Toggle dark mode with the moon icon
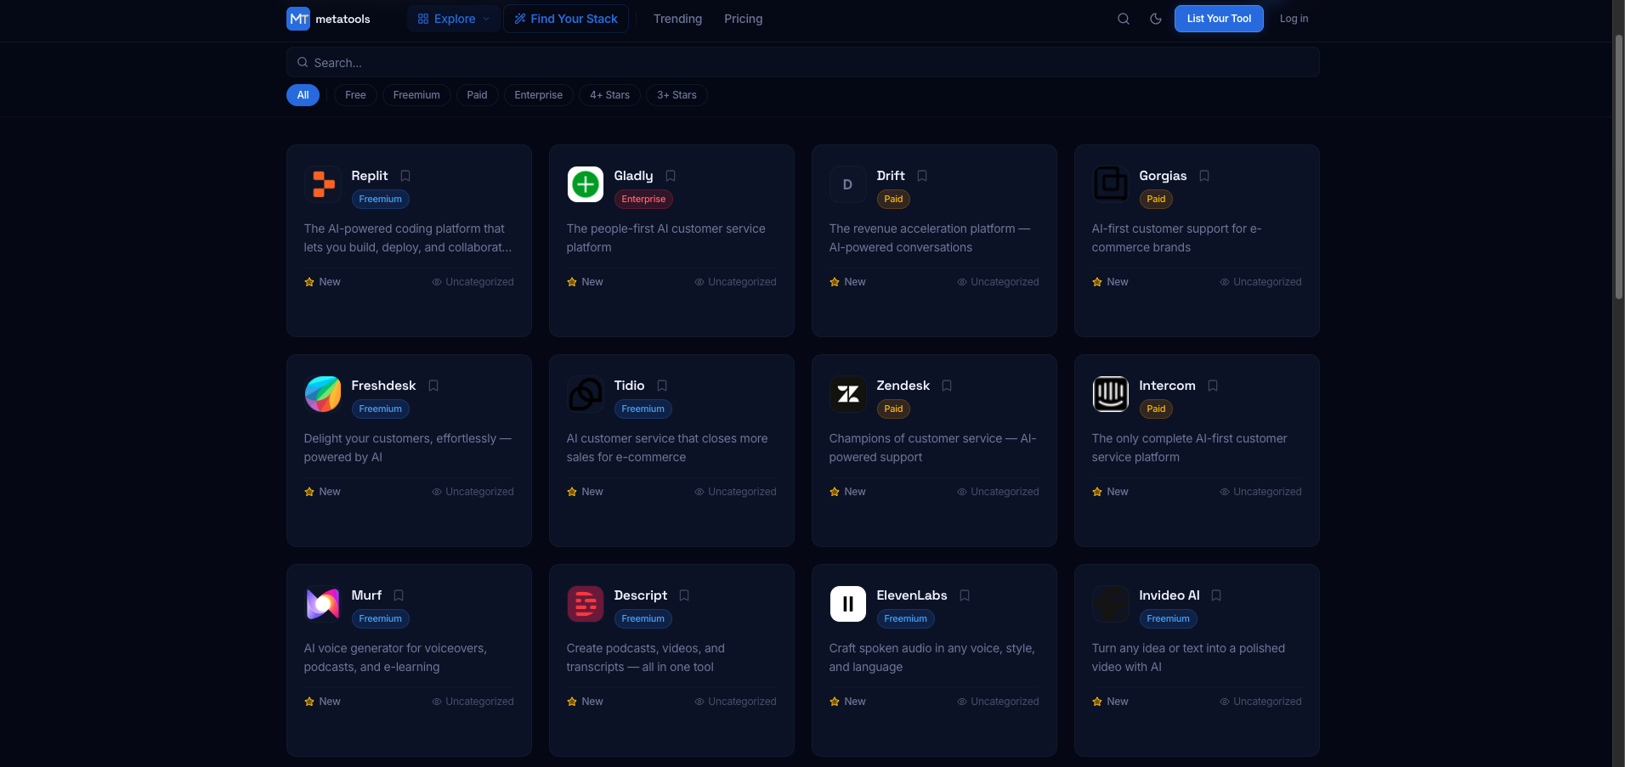The image size is (1625, 767). (1156, 18)
